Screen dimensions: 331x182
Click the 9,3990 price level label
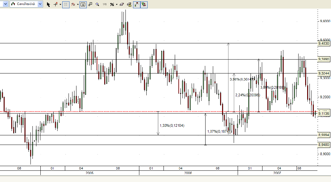(324, 59)
